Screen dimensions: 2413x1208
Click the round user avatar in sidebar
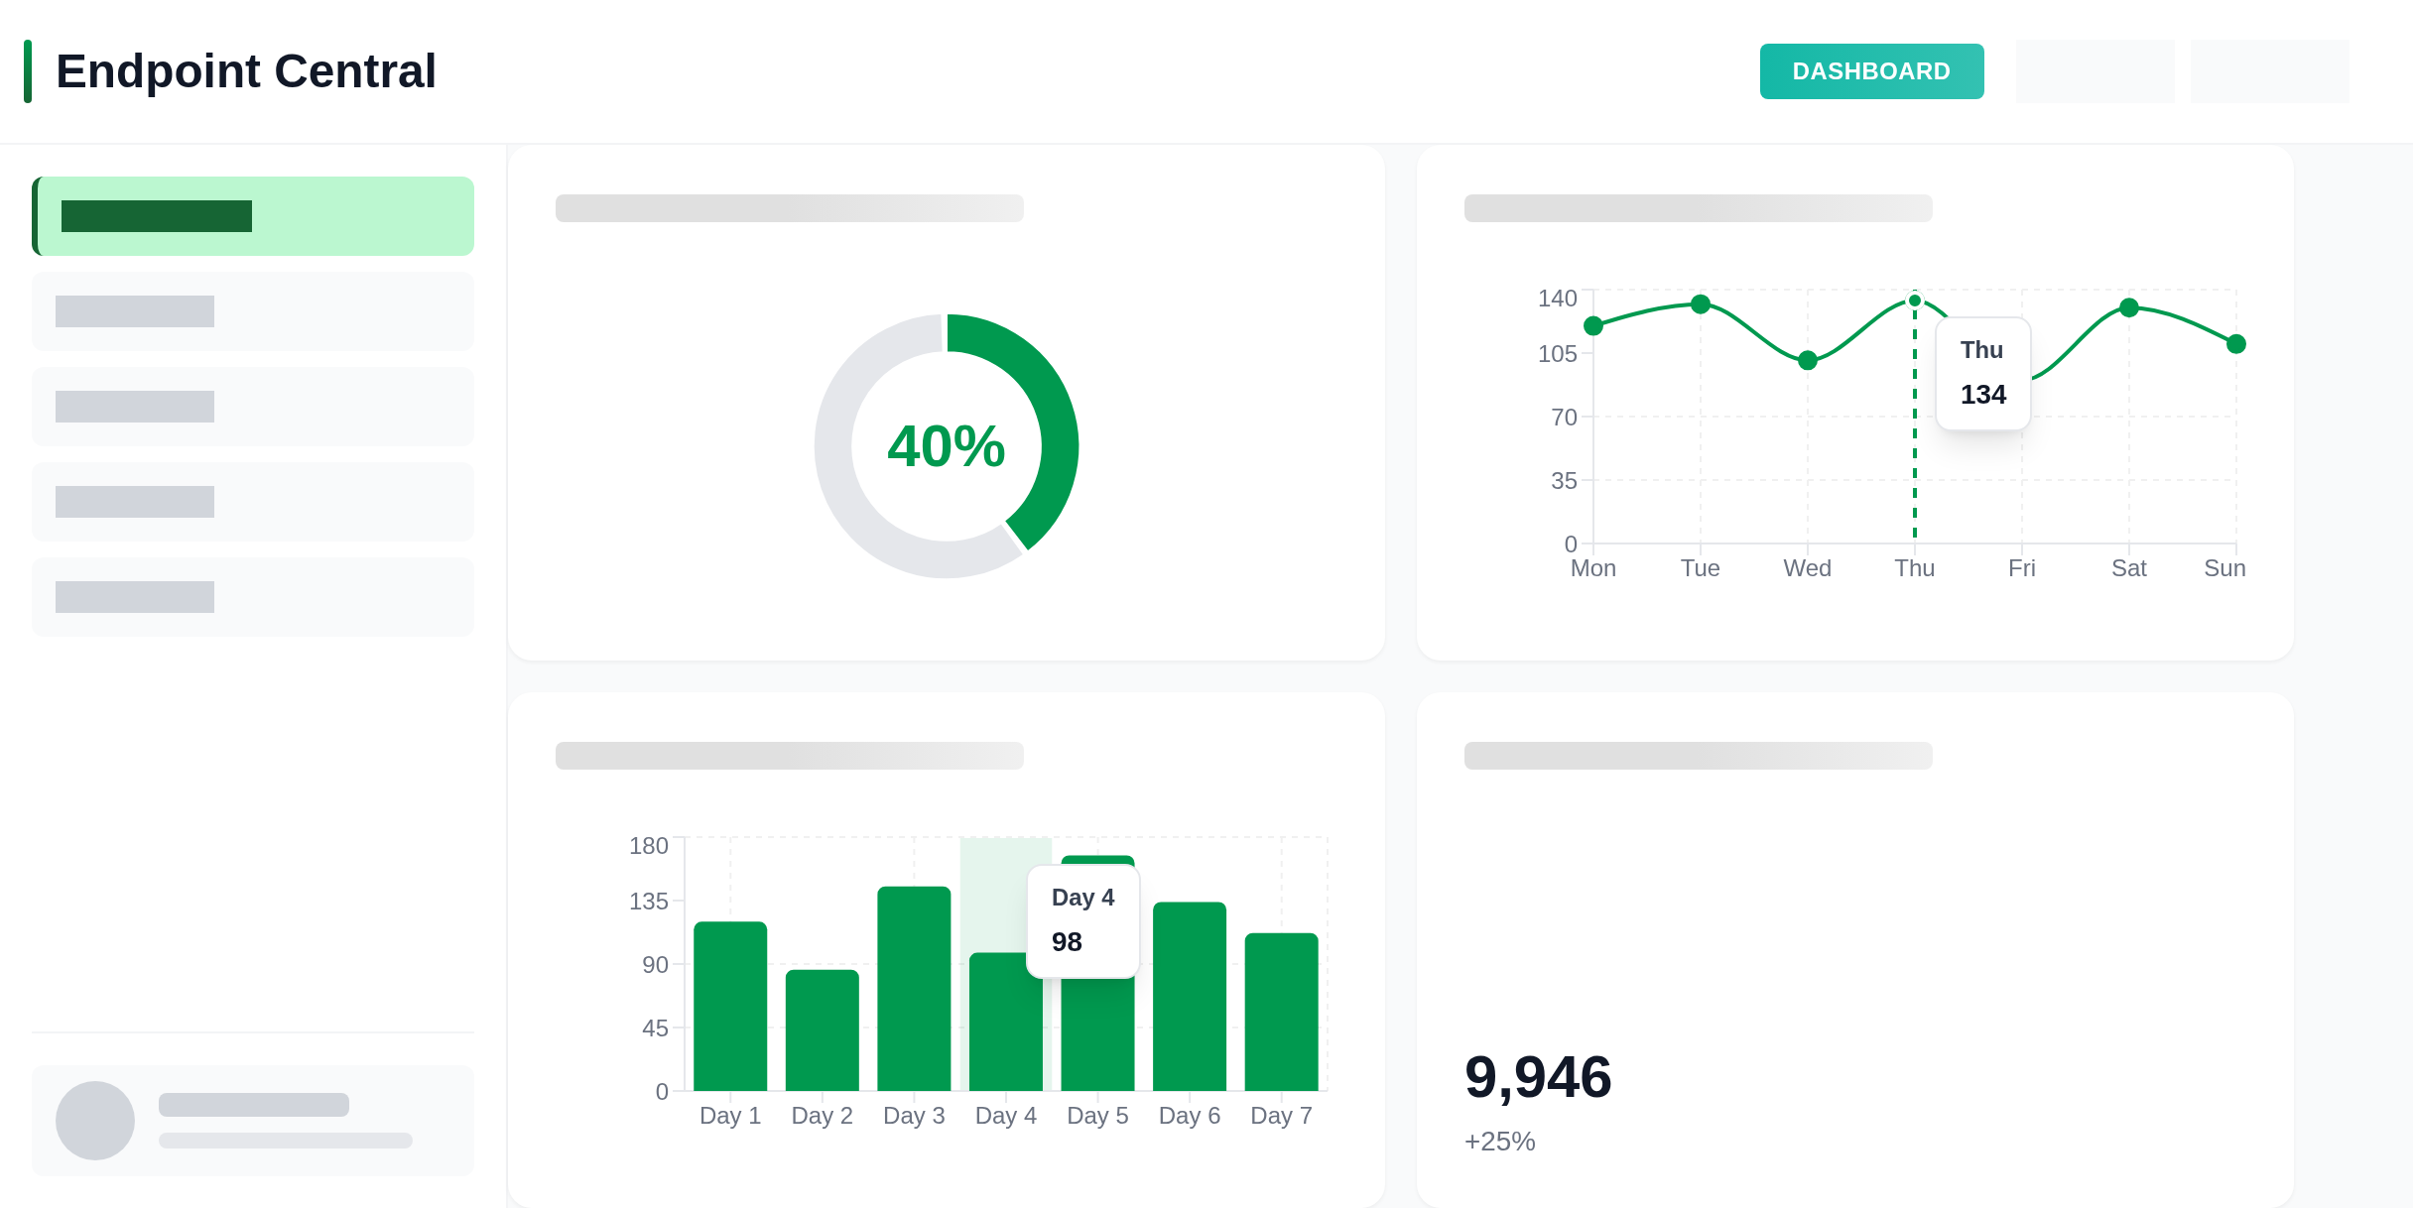click(x=95, y=1121)
